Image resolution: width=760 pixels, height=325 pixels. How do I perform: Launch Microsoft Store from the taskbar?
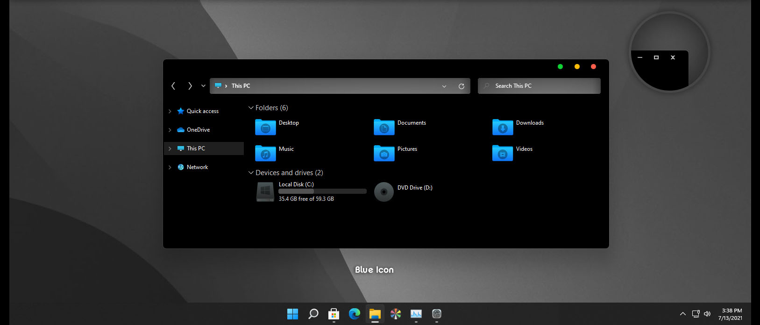334,314
